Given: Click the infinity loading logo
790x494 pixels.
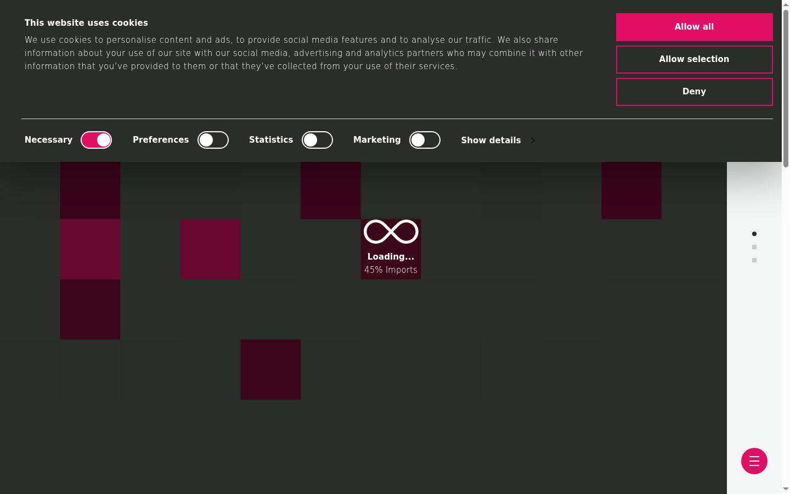Looking at the screenshot, I should (x=391, y=232).
